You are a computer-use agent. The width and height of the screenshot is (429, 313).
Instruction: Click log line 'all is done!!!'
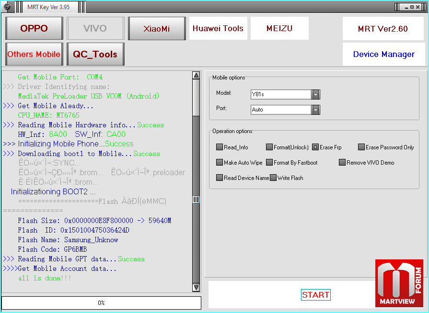coord(45,278)
